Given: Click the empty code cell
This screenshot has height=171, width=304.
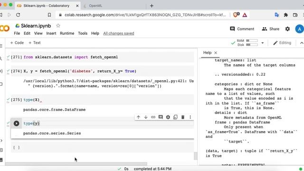Looking at the screenshot, I should coord(103,148).
